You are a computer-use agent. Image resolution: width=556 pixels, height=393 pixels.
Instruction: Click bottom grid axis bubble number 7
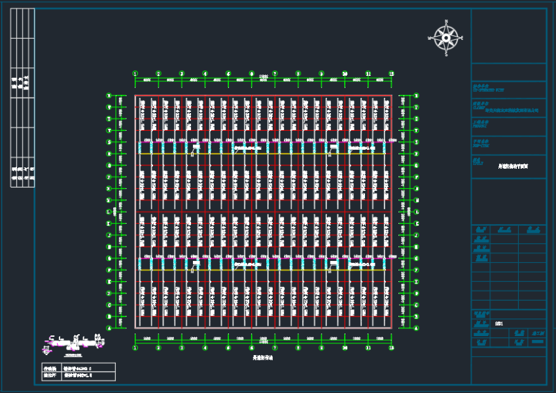point(275,348)
